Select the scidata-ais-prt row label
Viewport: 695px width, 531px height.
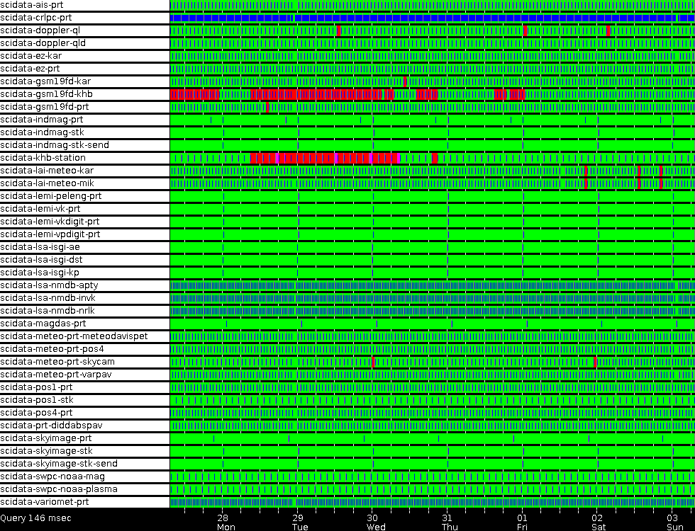coord(32,5)
